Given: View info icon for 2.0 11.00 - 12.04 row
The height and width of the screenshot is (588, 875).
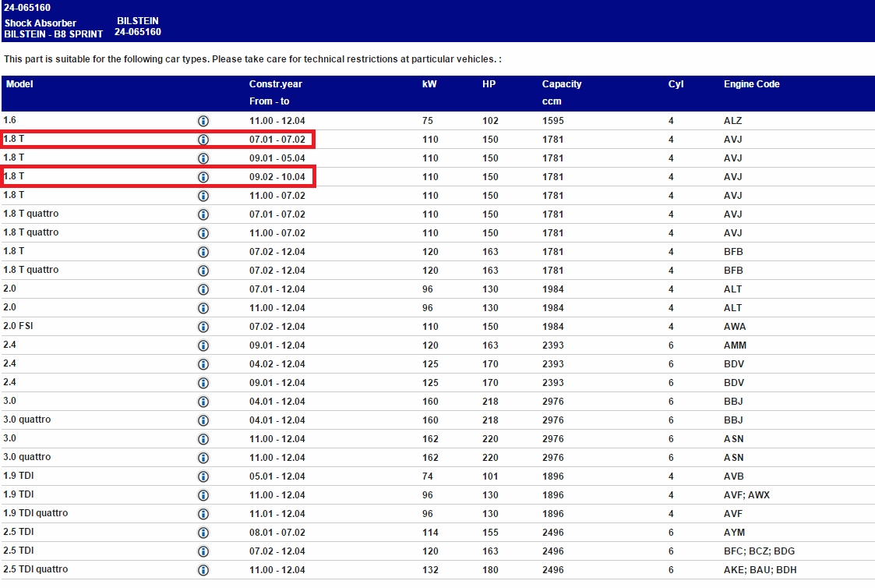Looking at the screenshot, I should point(203,308).
